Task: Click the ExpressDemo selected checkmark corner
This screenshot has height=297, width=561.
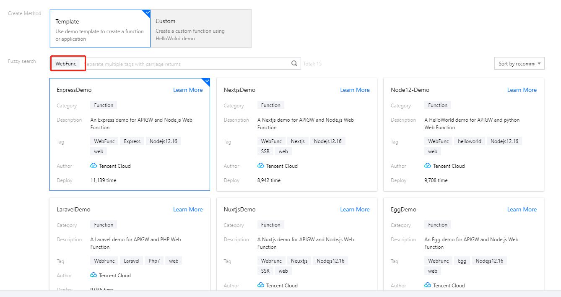Action: coord(206,81)
